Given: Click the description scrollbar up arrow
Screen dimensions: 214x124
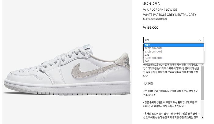Looking at the screenshot, I should [x=202, y=65].
